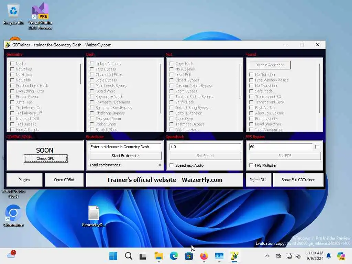The image size is (352, 264).
Task: Click the Open GDBot button
Action: pyautogui.click(x=64, y=180)
